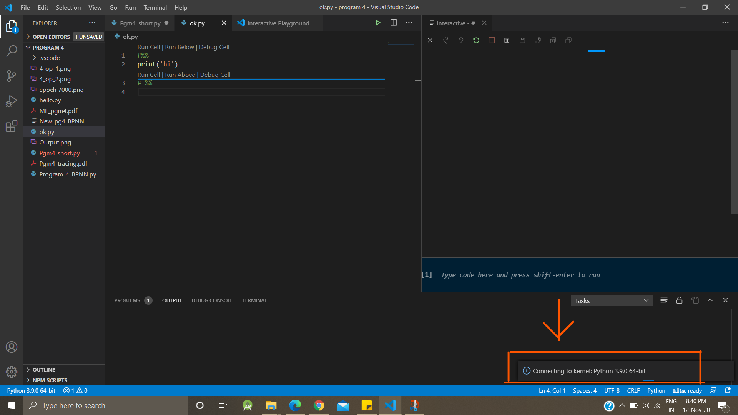This screenshot has width=738, height=415.
Task: Restart the Jupyter kernel
Action: coord(476,40)
